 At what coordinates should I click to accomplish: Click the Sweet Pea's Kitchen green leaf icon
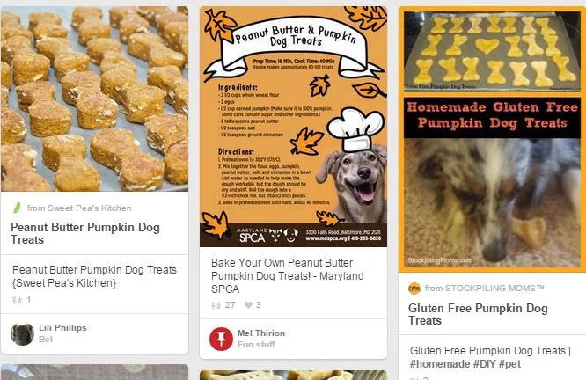(18, 208)
